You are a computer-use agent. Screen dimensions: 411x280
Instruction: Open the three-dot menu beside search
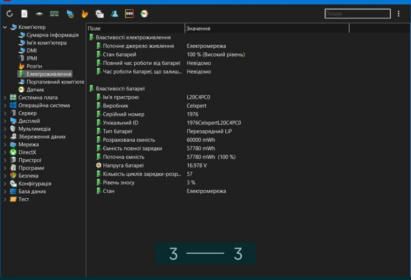398,14
